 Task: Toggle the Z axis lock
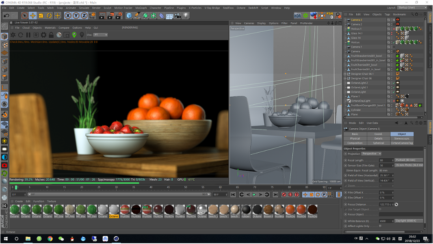coord(84,16)
